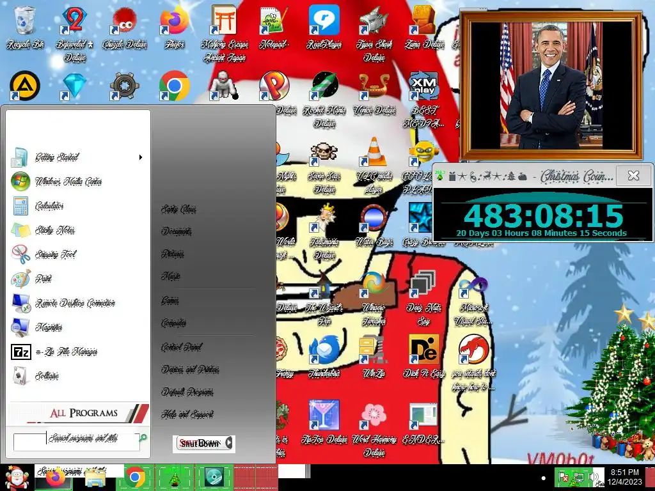Open Remote Desktop Connection entry

[77, 302]
